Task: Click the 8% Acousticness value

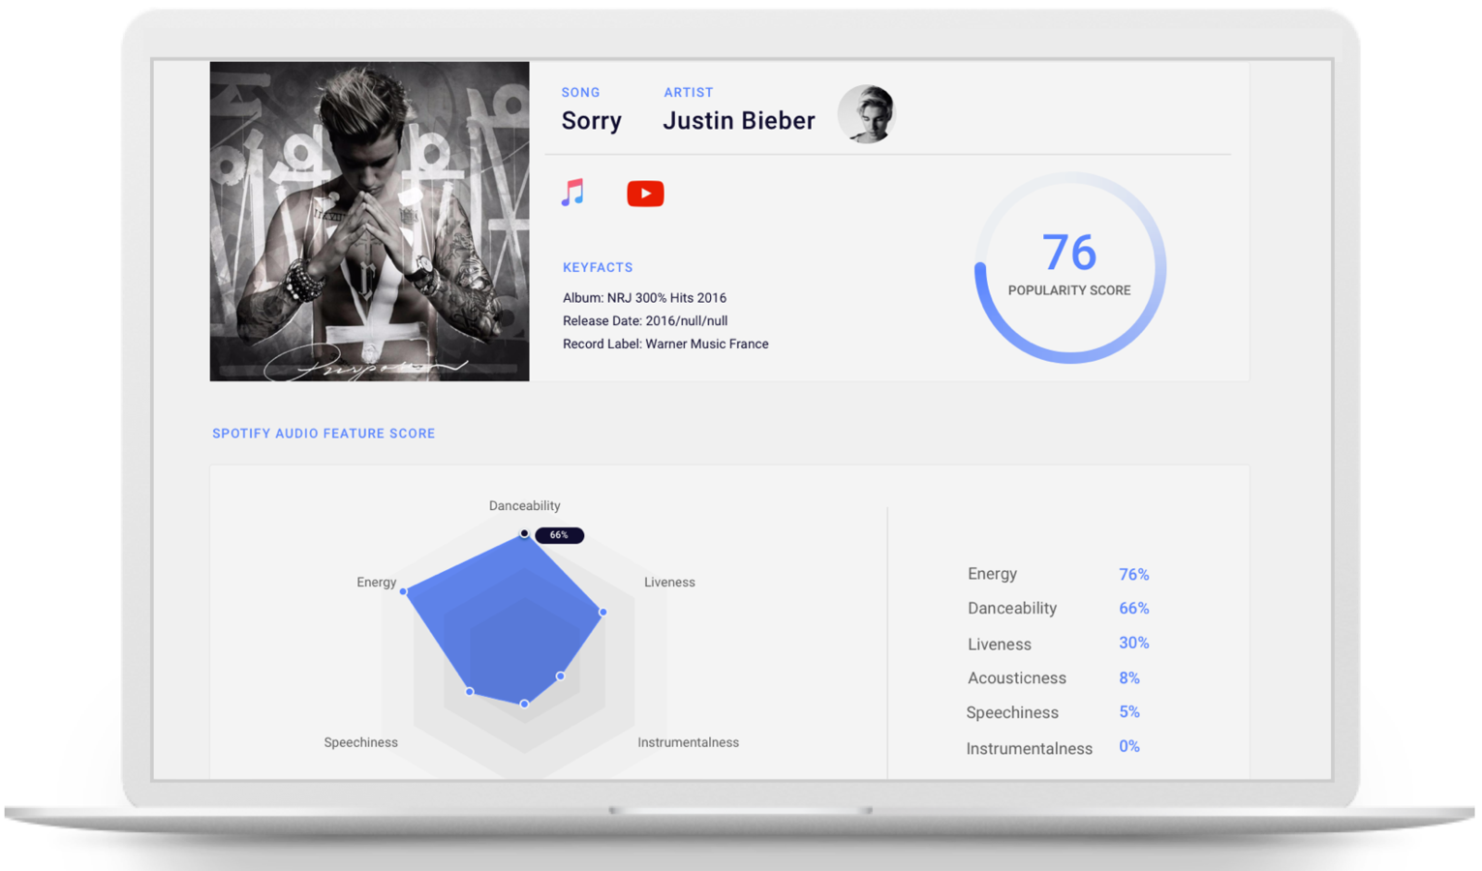Action: 1128,678
